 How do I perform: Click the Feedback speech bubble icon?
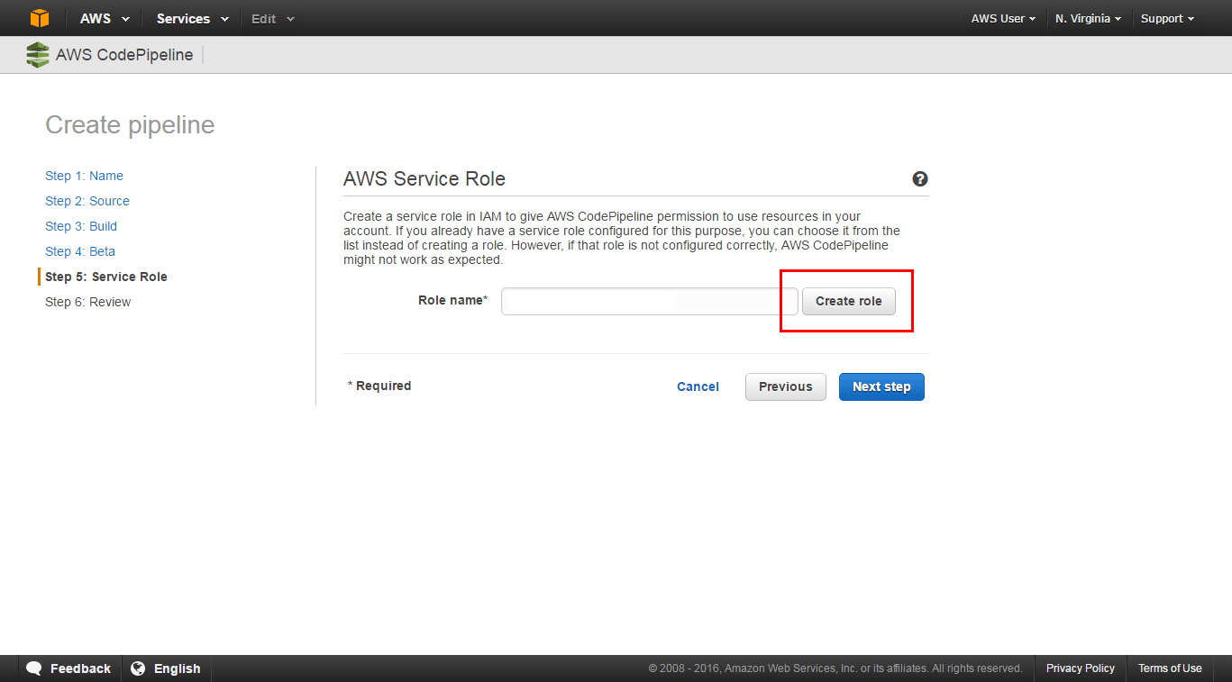coord(34,668)
